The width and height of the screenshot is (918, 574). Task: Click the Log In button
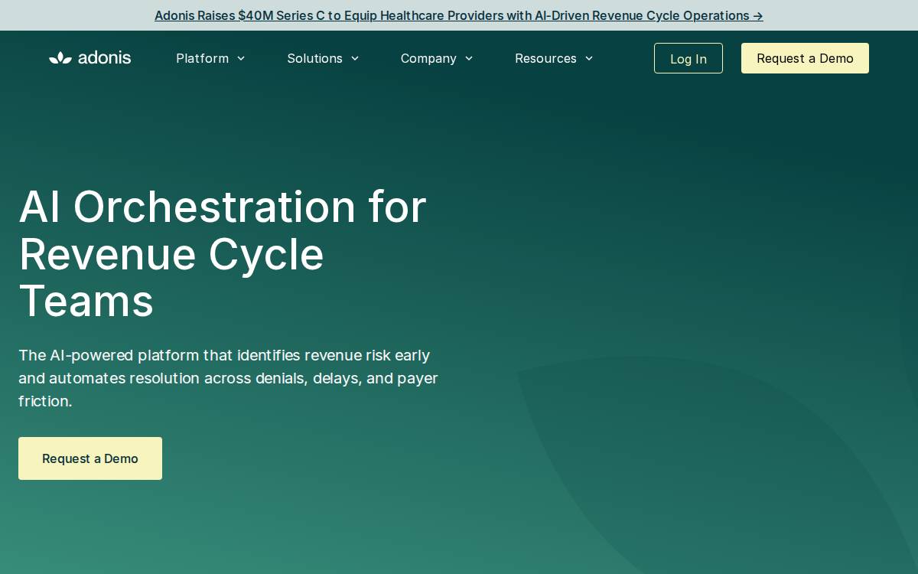click(x=688, y=58)
